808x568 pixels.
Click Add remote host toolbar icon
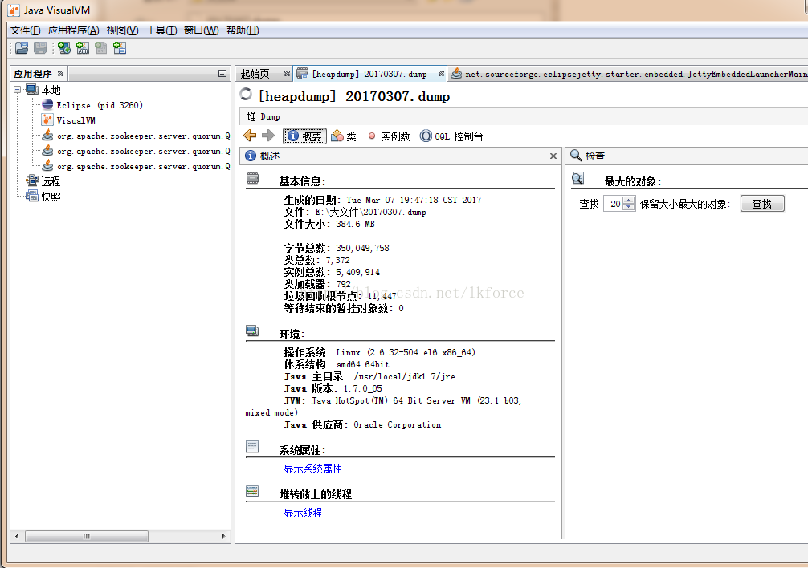(64, 48)
